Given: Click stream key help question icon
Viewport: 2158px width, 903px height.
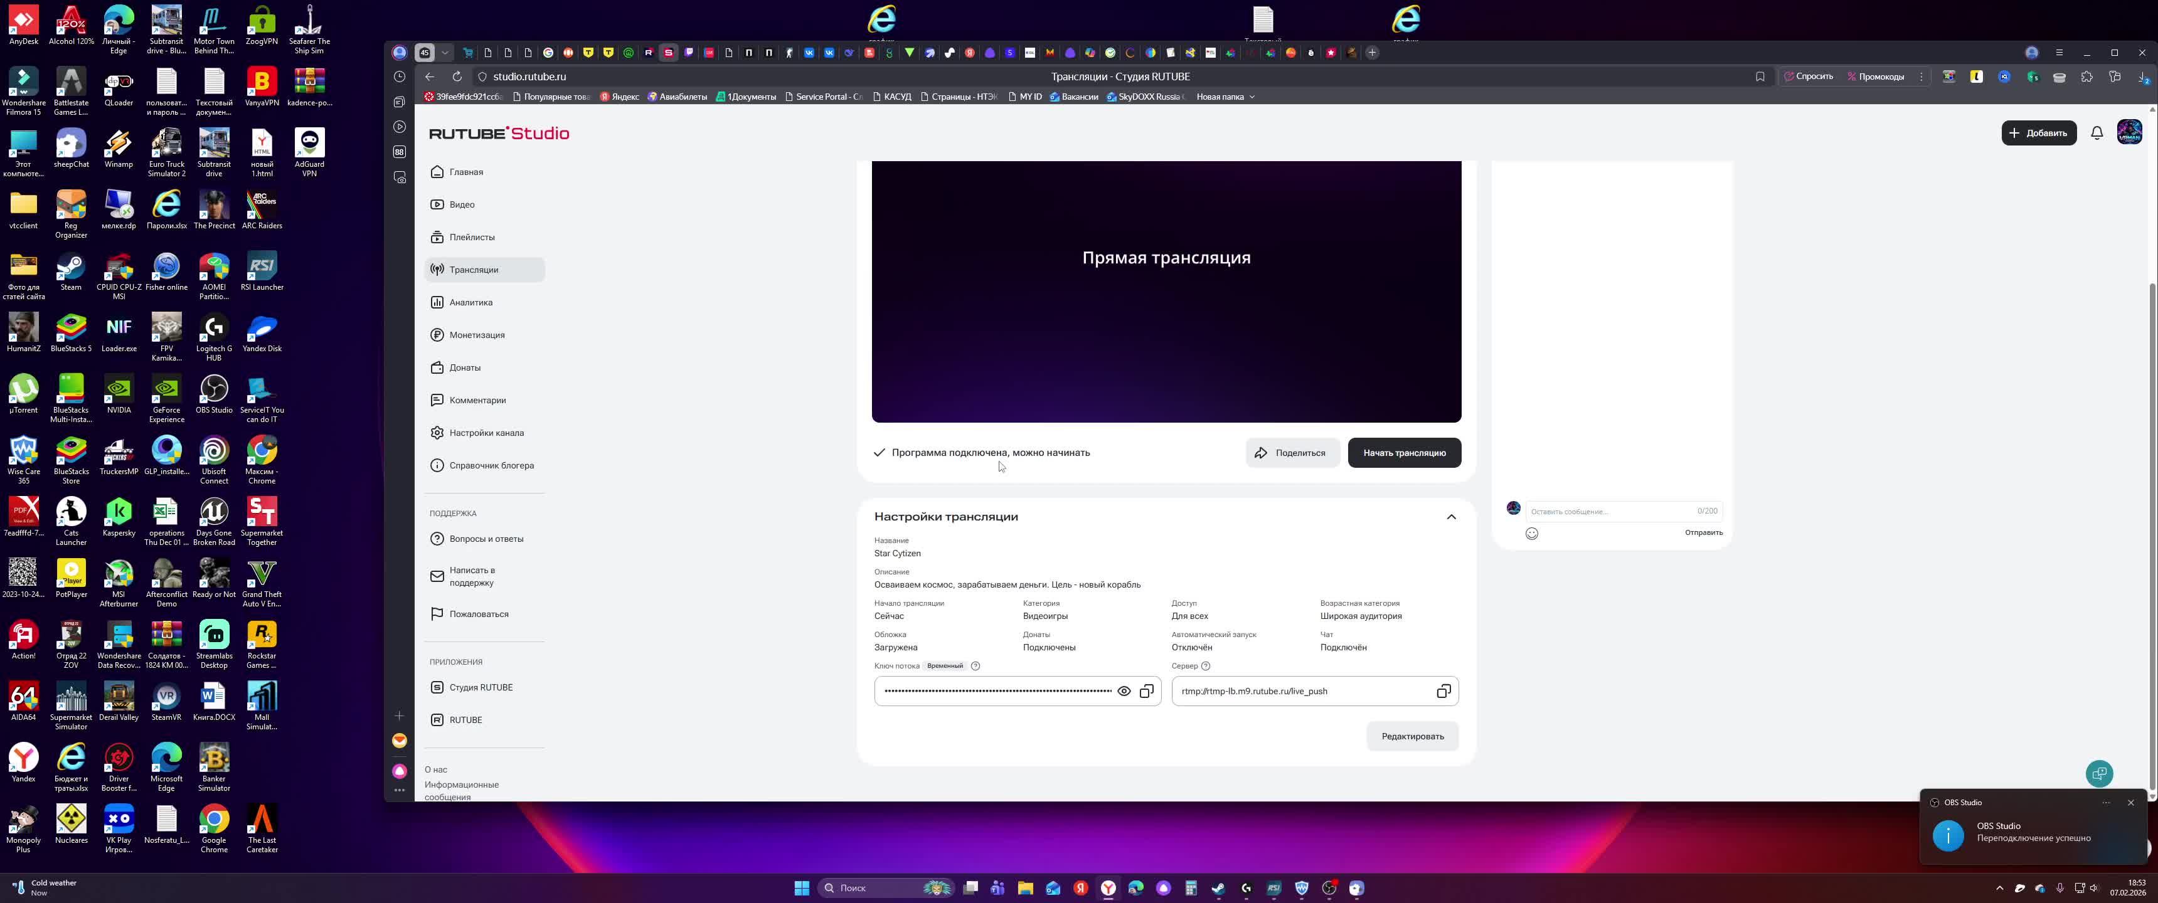Looking at the screenshot, I should (x=975, y=666).
